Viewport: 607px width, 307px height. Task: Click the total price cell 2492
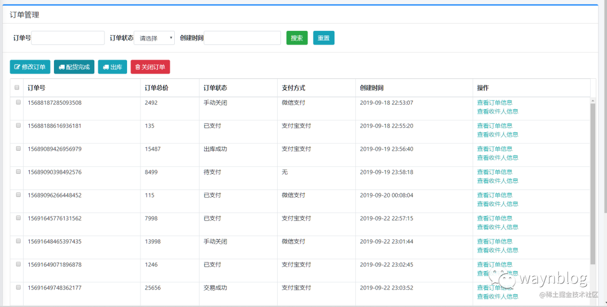(x=151, y=102)
